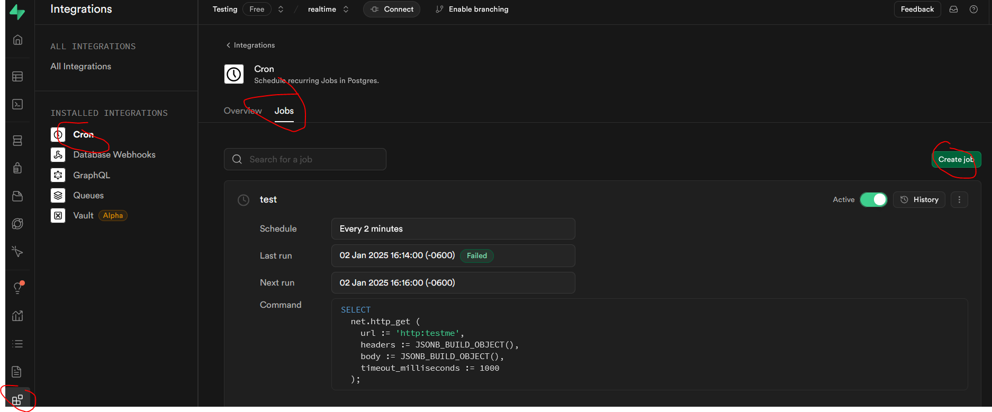This screenshot has width=992, height=412.
Task: Open the Reports chart sidebar icon
Action: [17, 316]
